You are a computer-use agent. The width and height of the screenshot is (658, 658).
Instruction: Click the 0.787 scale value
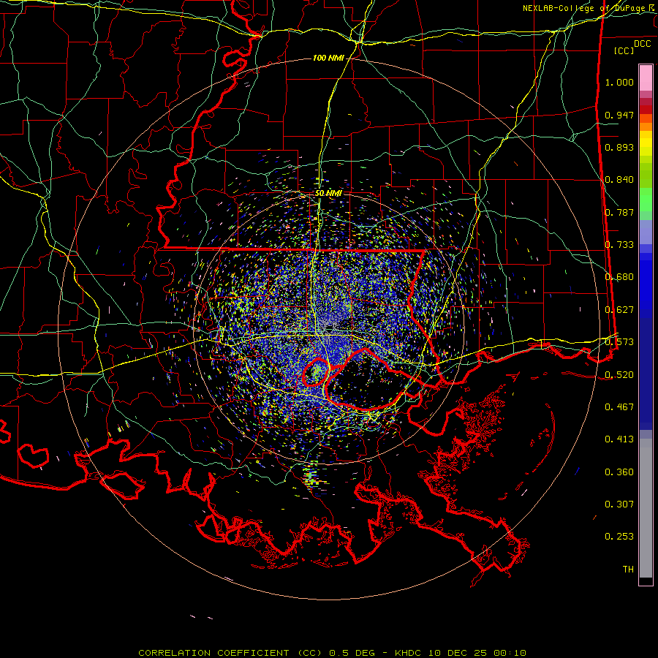click(x=619, y=212)
